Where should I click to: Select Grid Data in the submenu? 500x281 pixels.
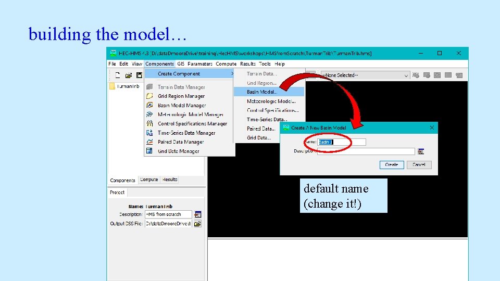259,137
